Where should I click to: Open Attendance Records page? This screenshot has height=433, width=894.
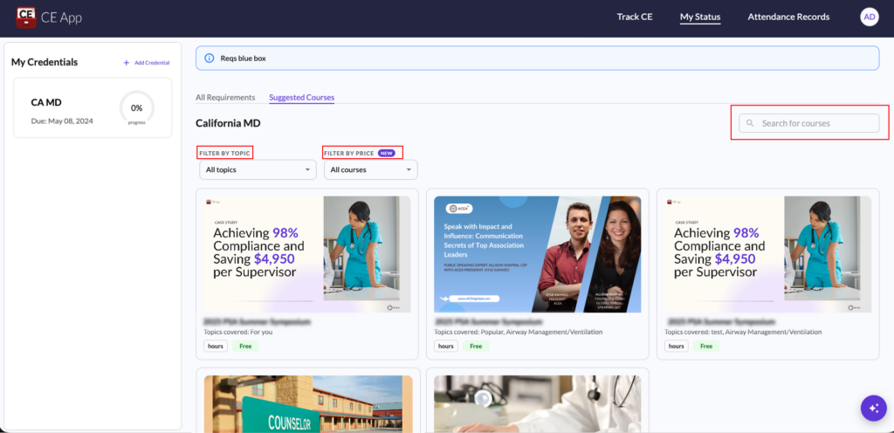788,17
